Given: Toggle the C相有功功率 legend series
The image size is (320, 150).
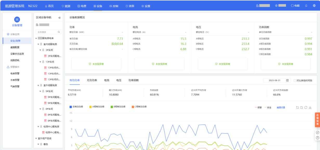Looking at the screenshot, I should click(x=139, y=107).
